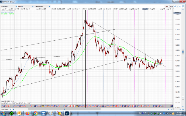Open the blue sync arrows app in taskbar
This screenshot has width=186, height=116.
tap(43, 114)
